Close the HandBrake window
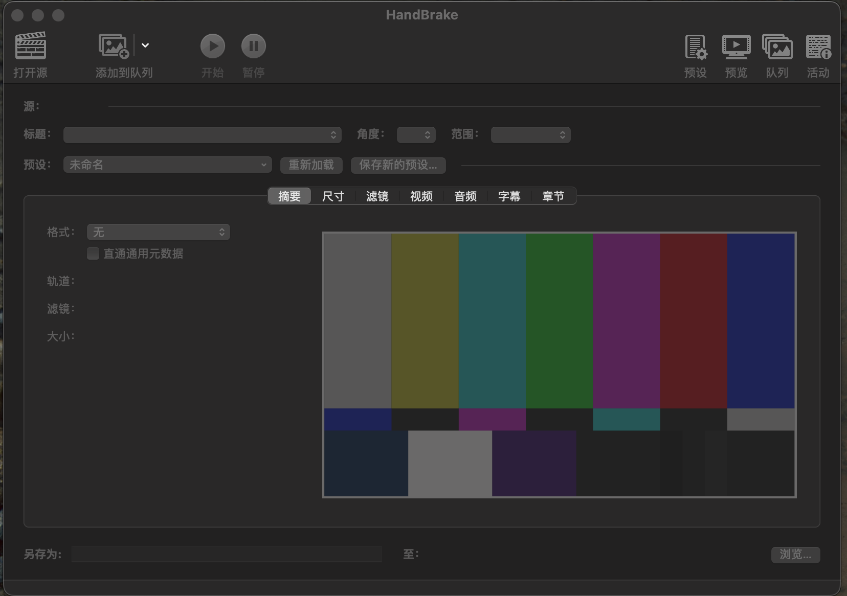The height and width of the screenshot is (596, 847). point(17,15)
